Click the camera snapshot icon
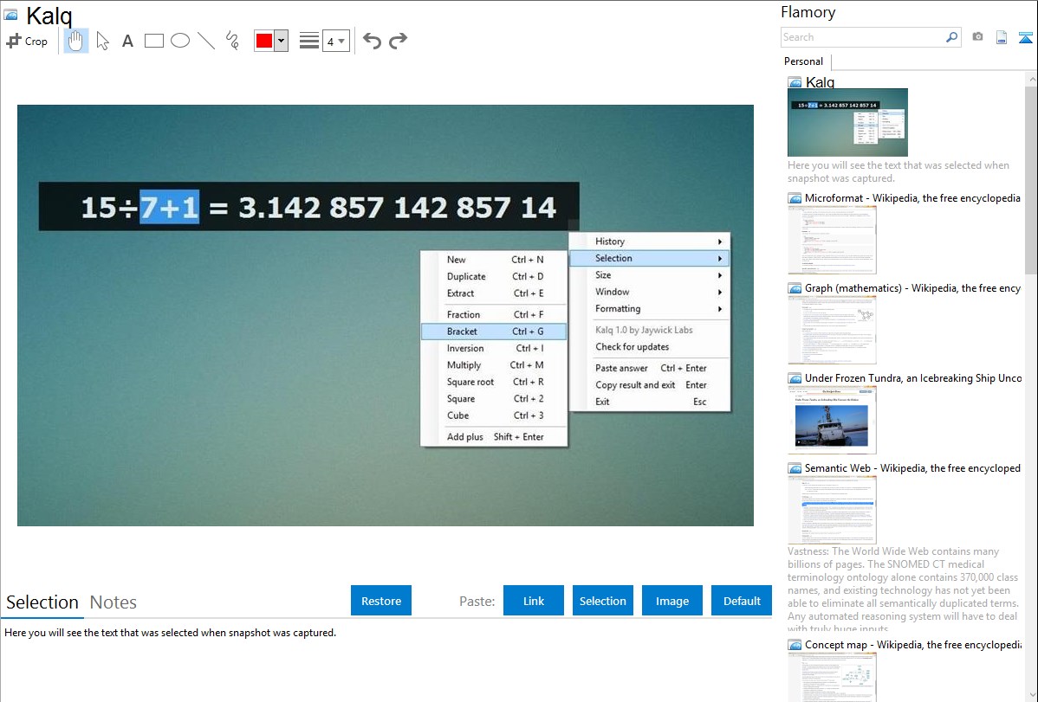 (x=977, y=37)
